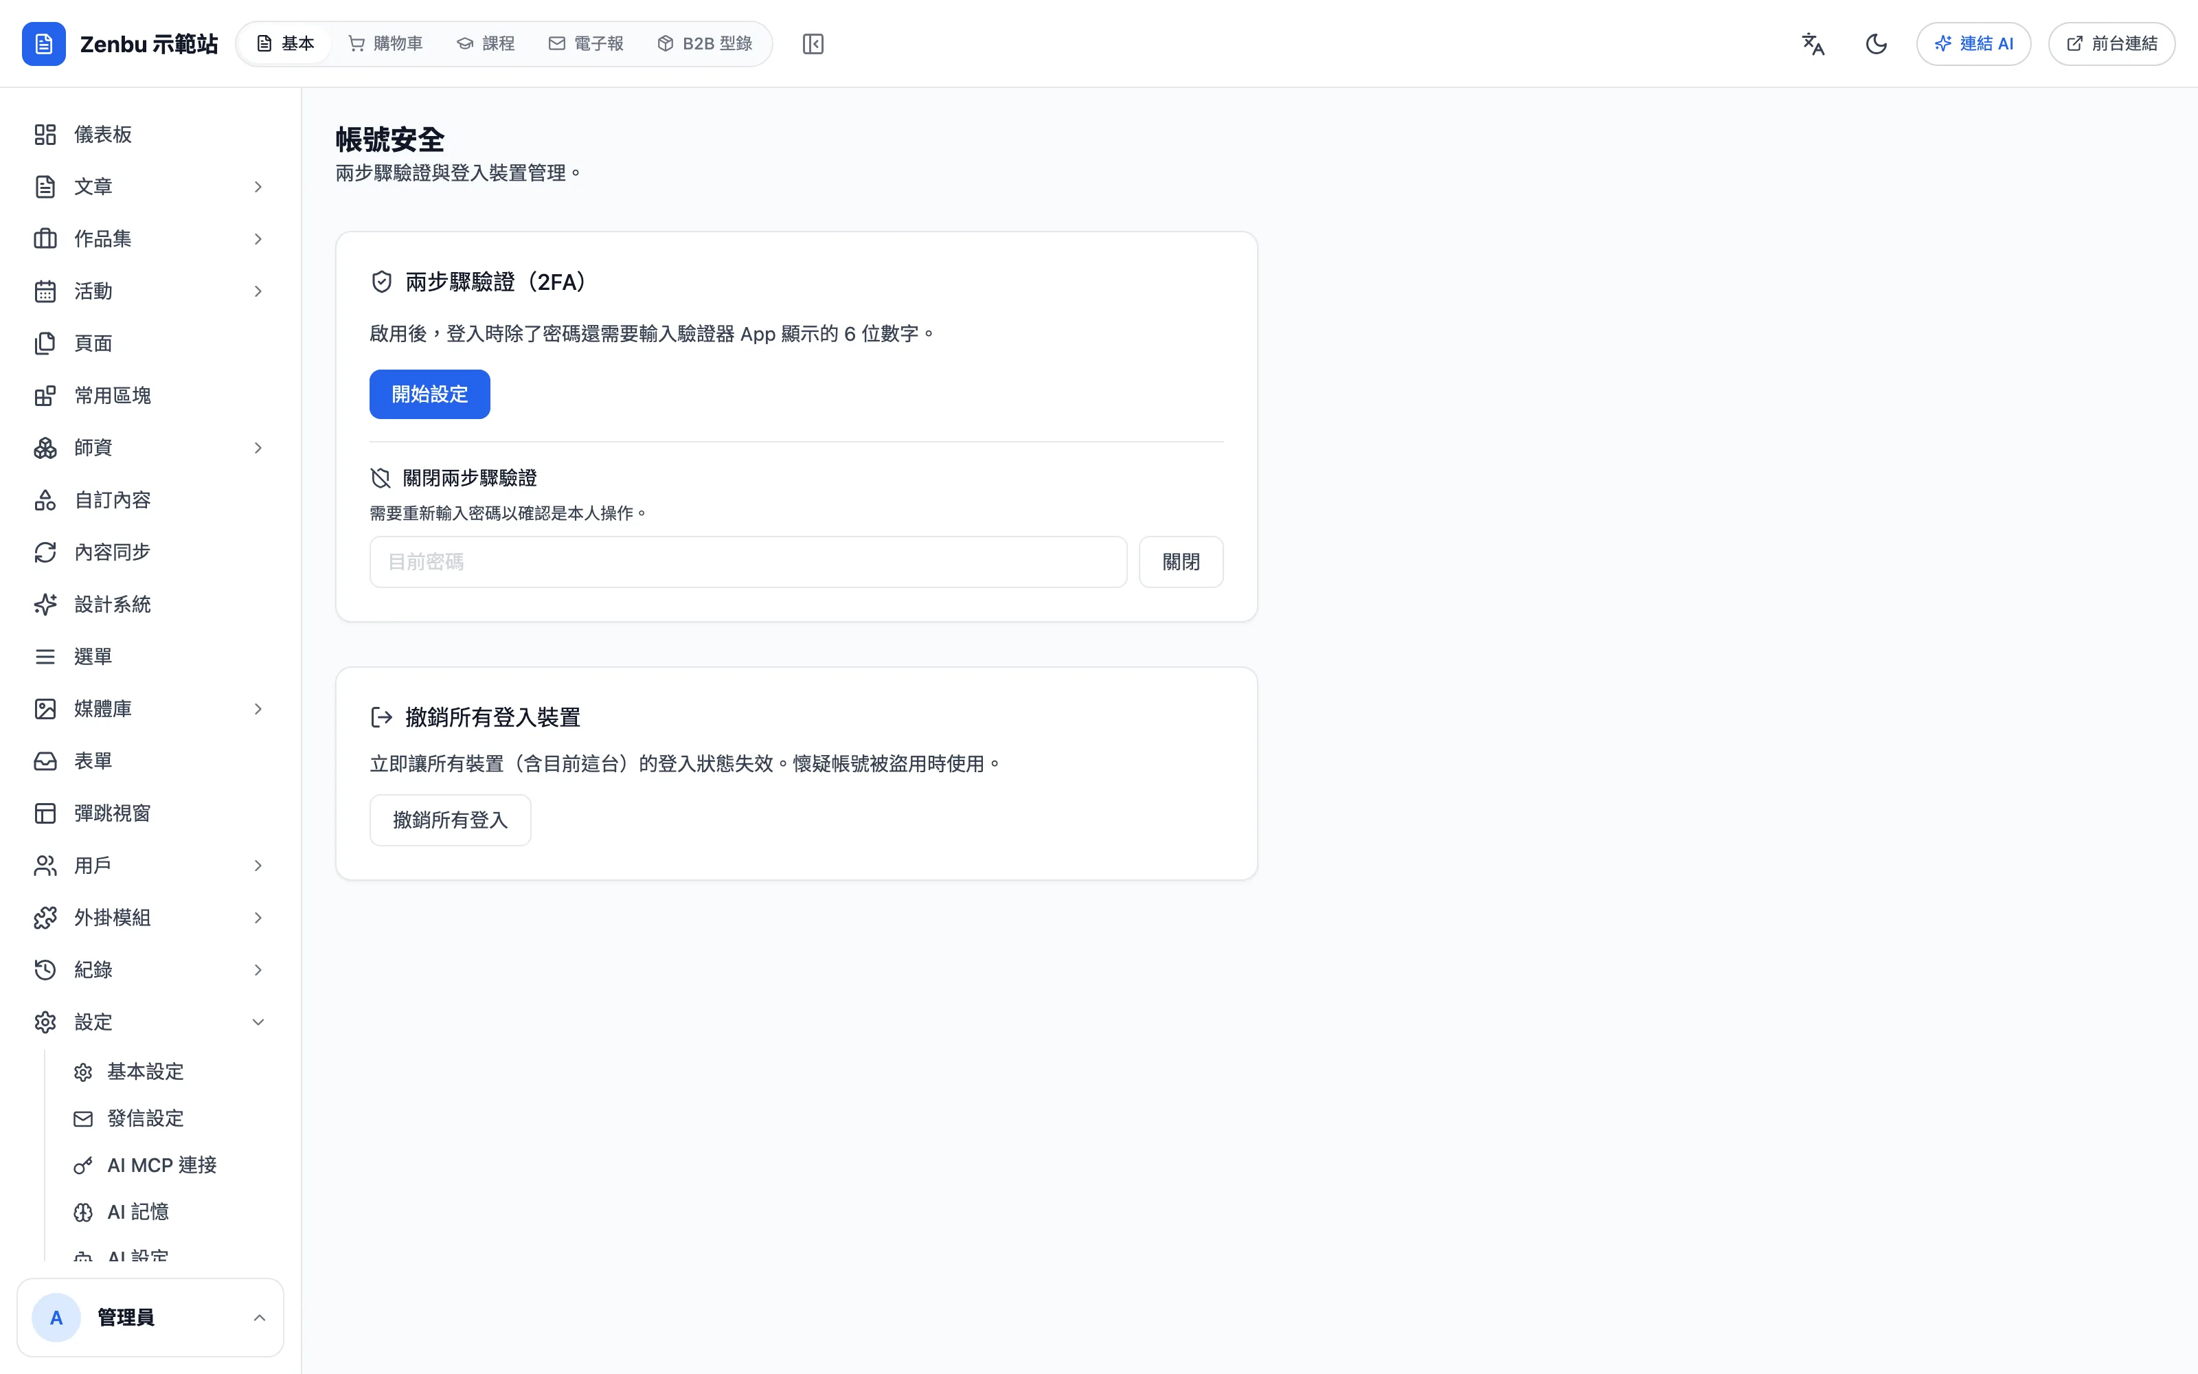
Task: Open the 發信設定 envelope icon
Action: (84, 1118)
